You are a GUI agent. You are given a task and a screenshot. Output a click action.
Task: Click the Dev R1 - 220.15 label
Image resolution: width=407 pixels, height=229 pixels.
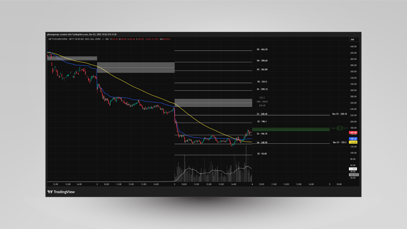[340, 114]
